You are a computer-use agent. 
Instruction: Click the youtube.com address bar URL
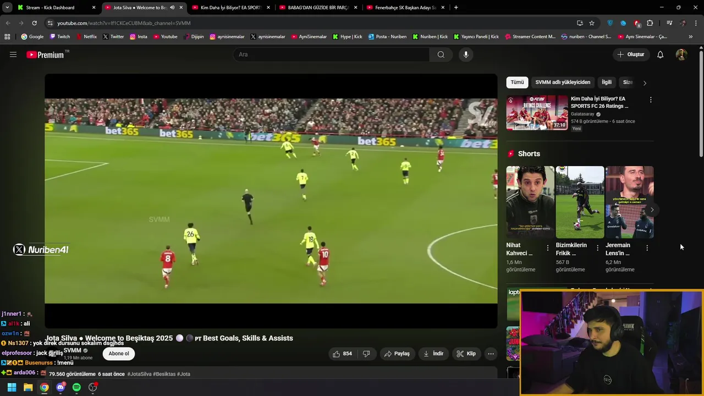124,23
